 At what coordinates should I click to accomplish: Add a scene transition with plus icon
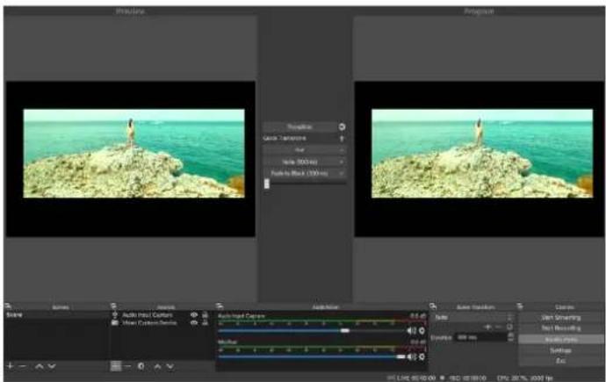[x=487, y=328]
